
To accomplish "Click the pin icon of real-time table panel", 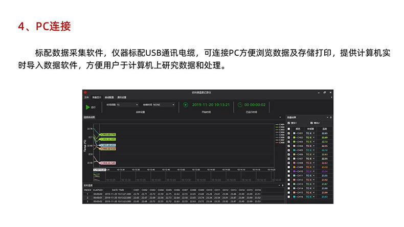I will pos(283,185).
